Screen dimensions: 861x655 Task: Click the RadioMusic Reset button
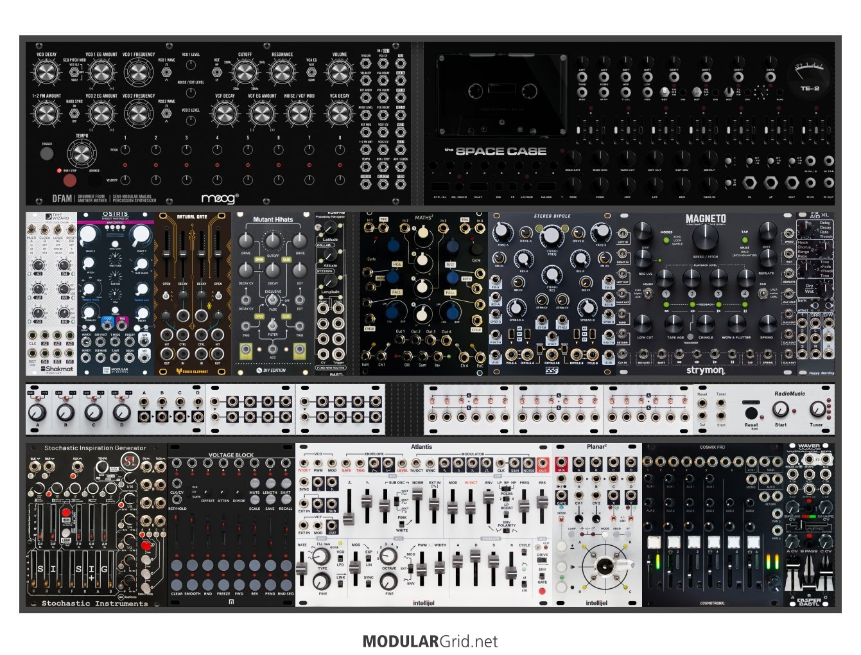(x=751, y=412)
